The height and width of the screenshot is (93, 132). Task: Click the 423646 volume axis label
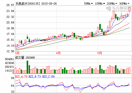[x=9, y=63]
